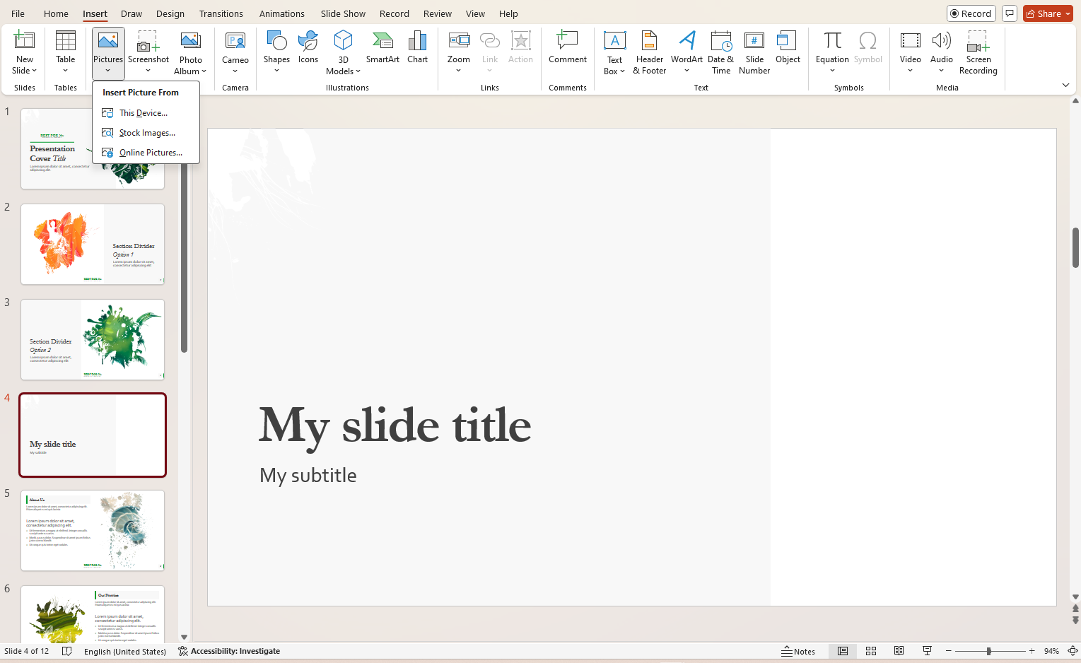
Task: Toggle the Record button in the title bar
Action: pos(971,13)
